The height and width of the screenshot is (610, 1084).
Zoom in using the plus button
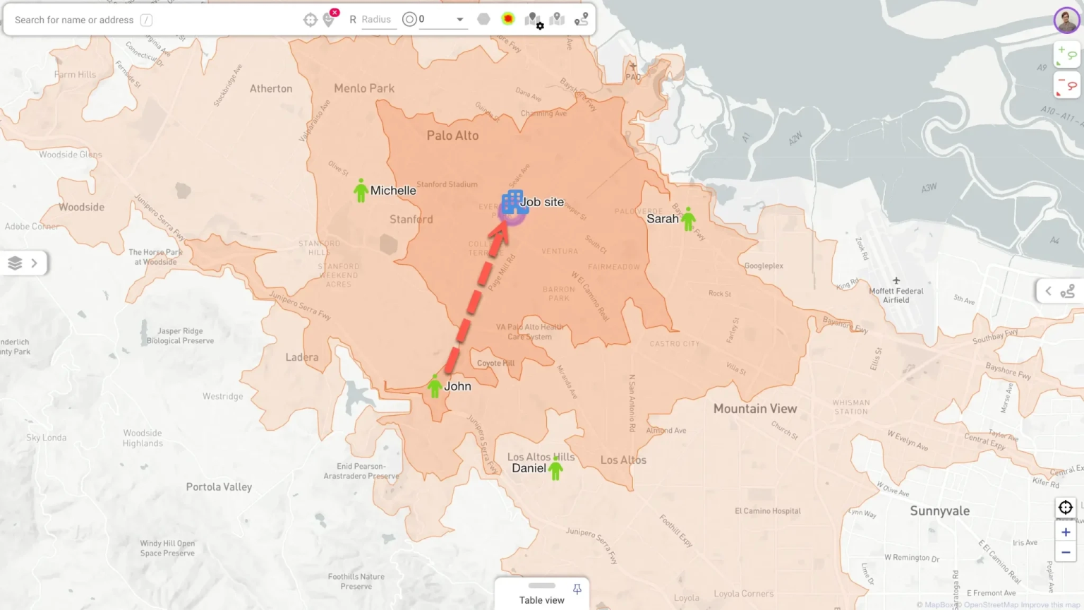(x=1066, y=532)
